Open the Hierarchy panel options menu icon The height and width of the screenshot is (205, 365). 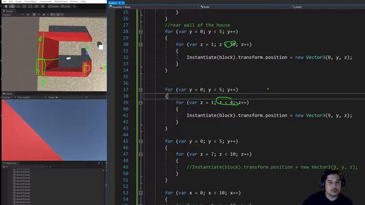tap(102, 163)
